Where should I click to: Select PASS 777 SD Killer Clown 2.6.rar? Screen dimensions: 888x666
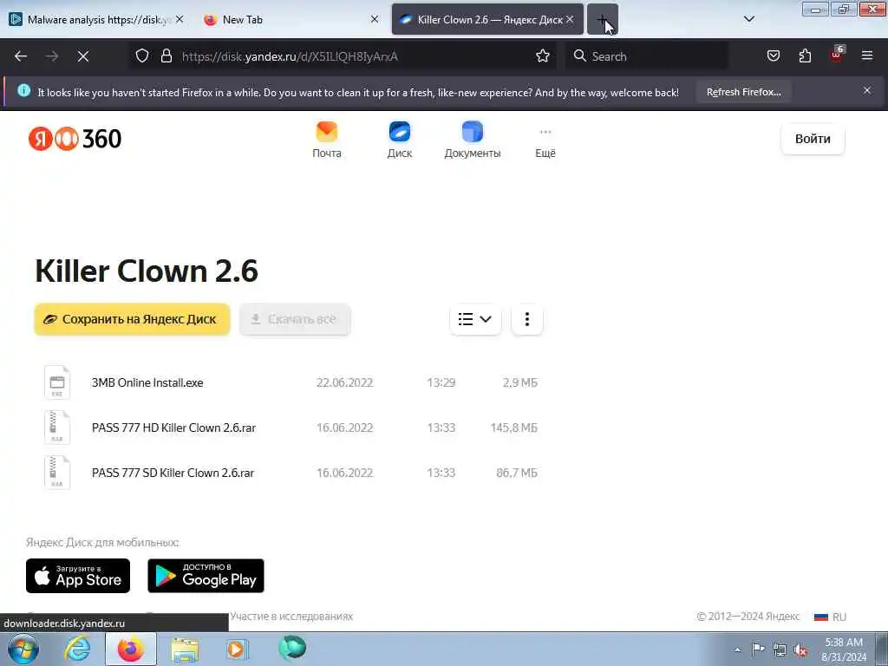[173, 473]
